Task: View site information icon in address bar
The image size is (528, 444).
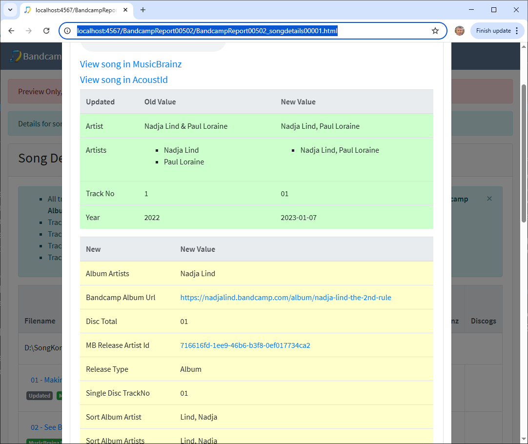Action: pyautogui.click(x=68, y=31)
